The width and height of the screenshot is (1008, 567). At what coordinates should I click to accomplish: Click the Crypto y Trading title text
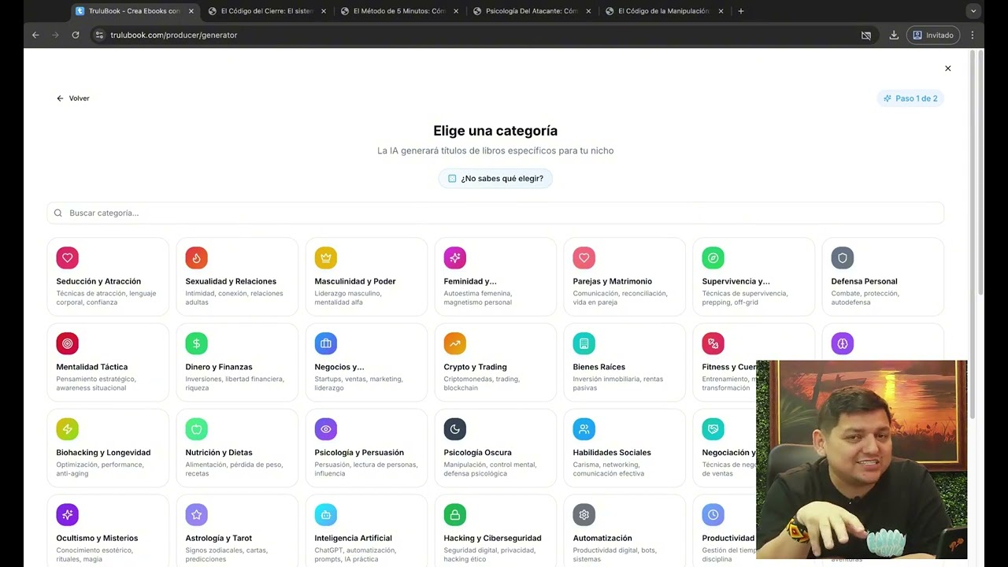475,367
